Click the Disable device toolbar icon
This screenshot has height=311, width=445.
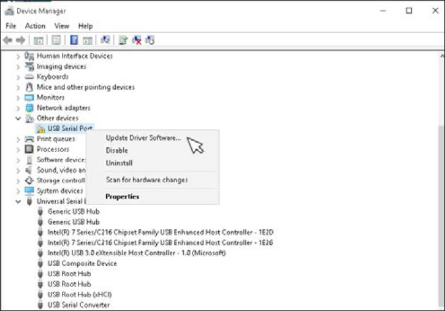point(150,40)
